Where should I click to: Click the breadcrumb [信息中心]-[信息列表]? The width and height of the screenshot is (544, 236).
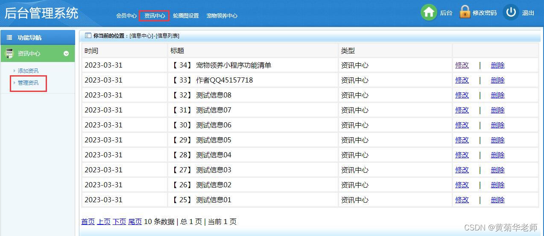coord(155,36)
